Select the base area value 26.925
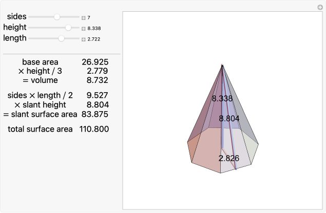 pyautogui.click(x=94, y=62)
